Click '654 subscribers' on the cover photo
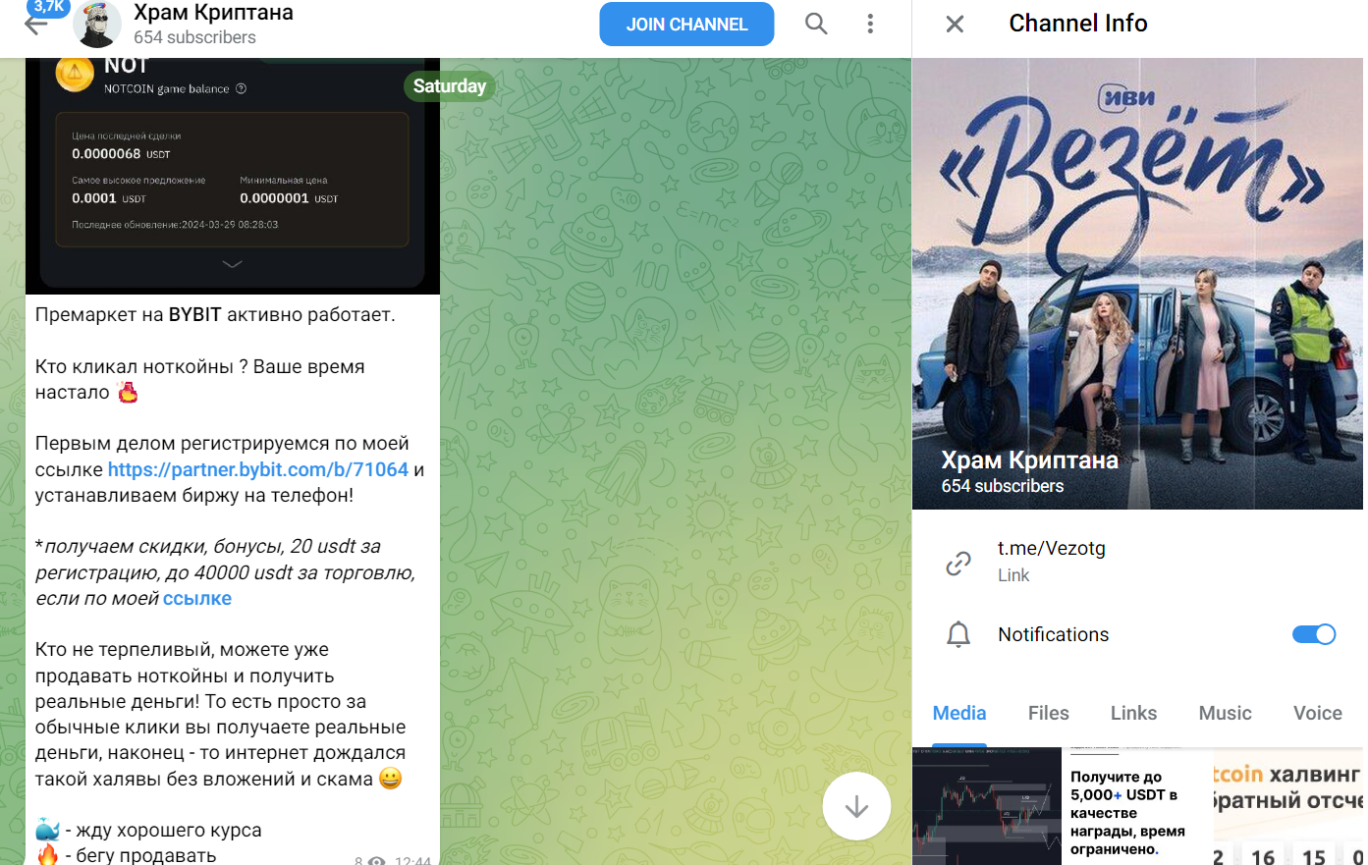 [1003, 486]
